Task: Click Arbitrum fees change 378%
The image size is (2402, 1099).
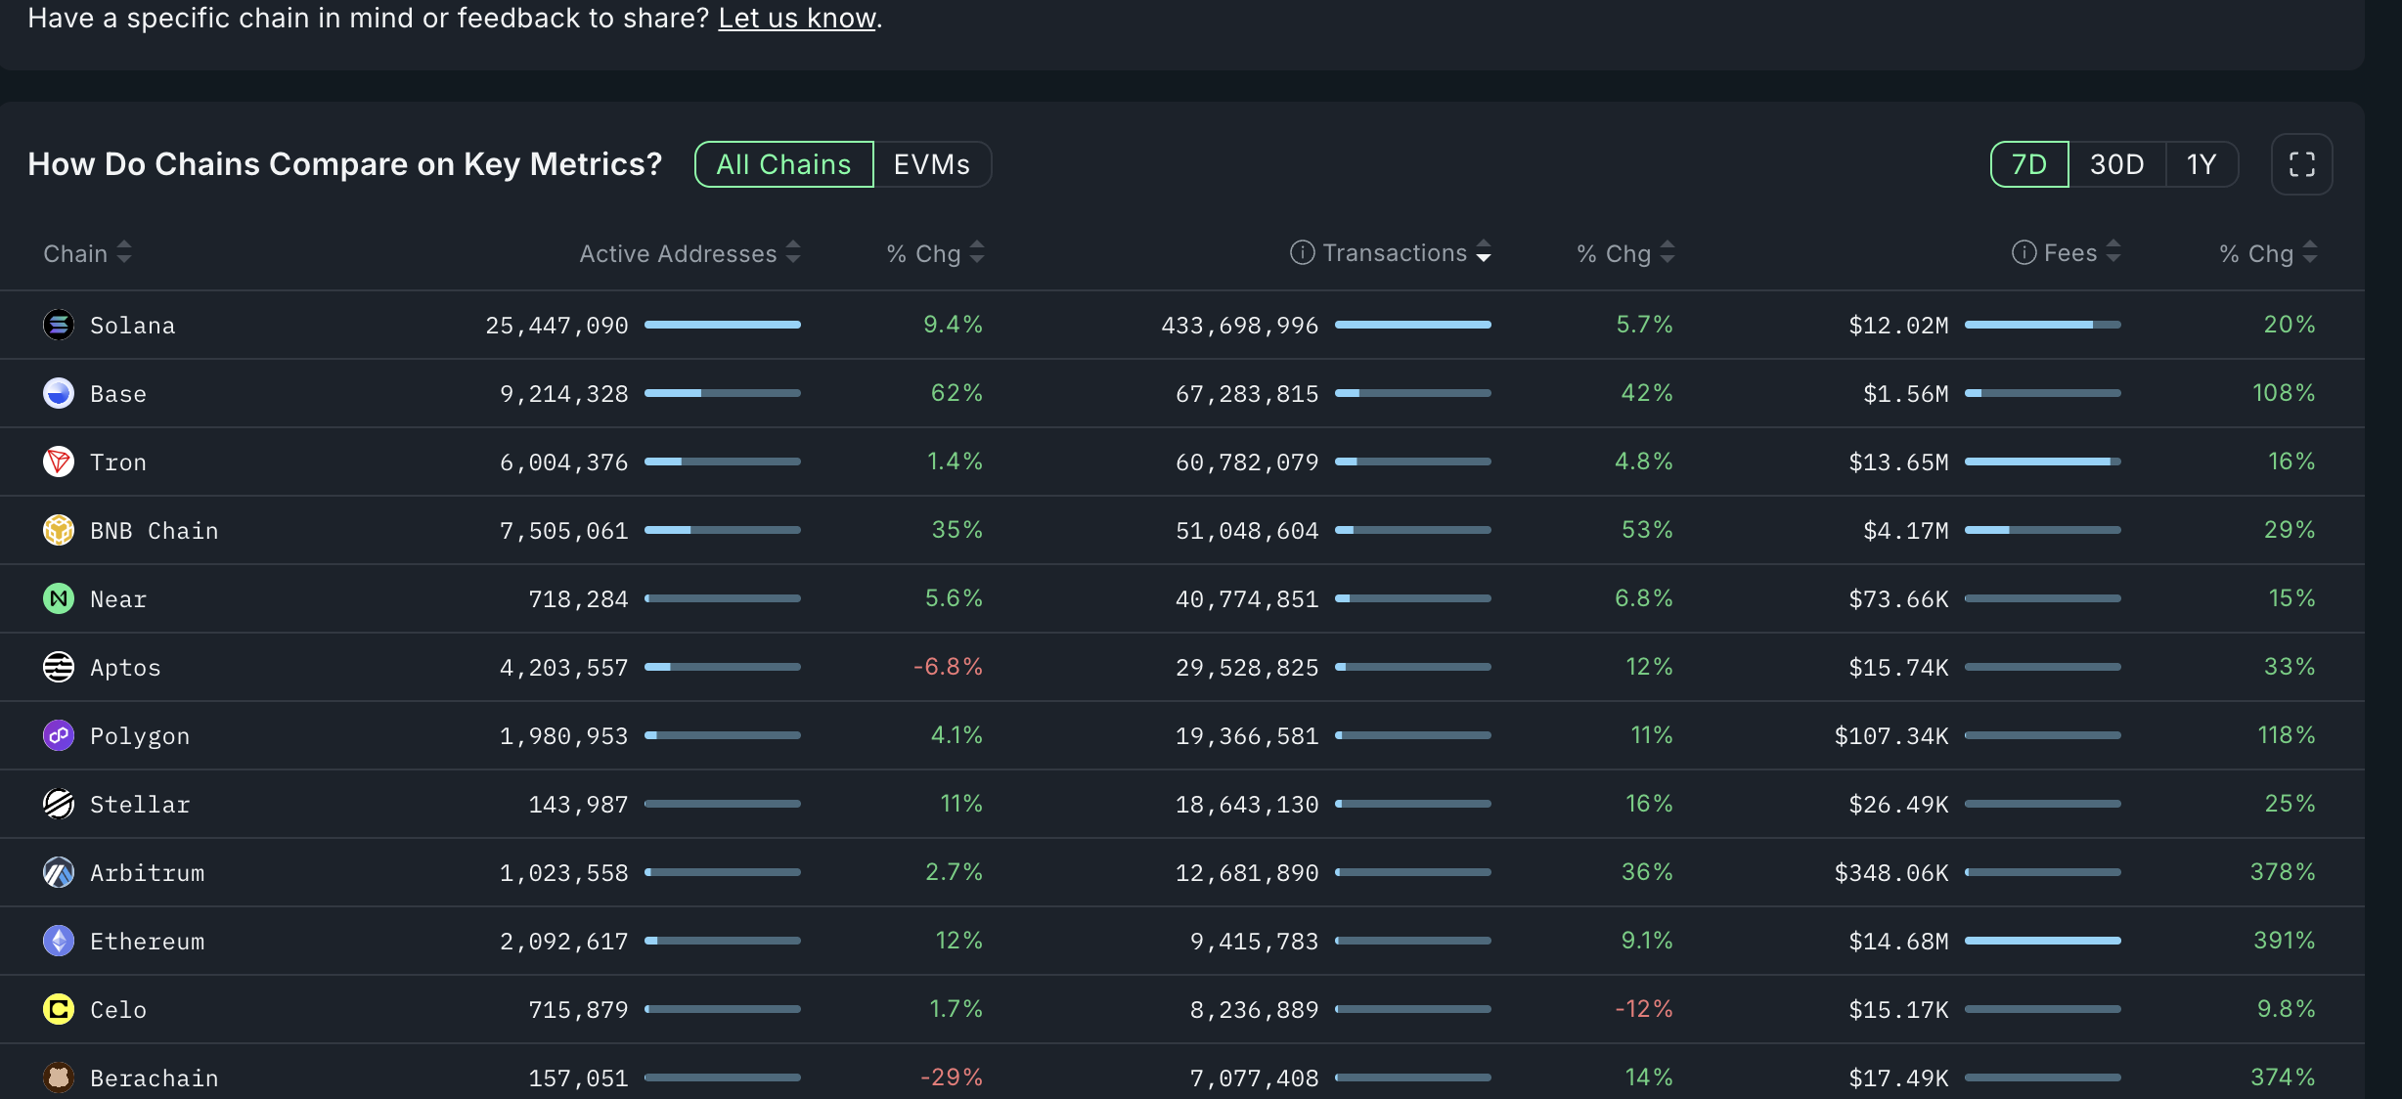Action: pos(2283,872)
